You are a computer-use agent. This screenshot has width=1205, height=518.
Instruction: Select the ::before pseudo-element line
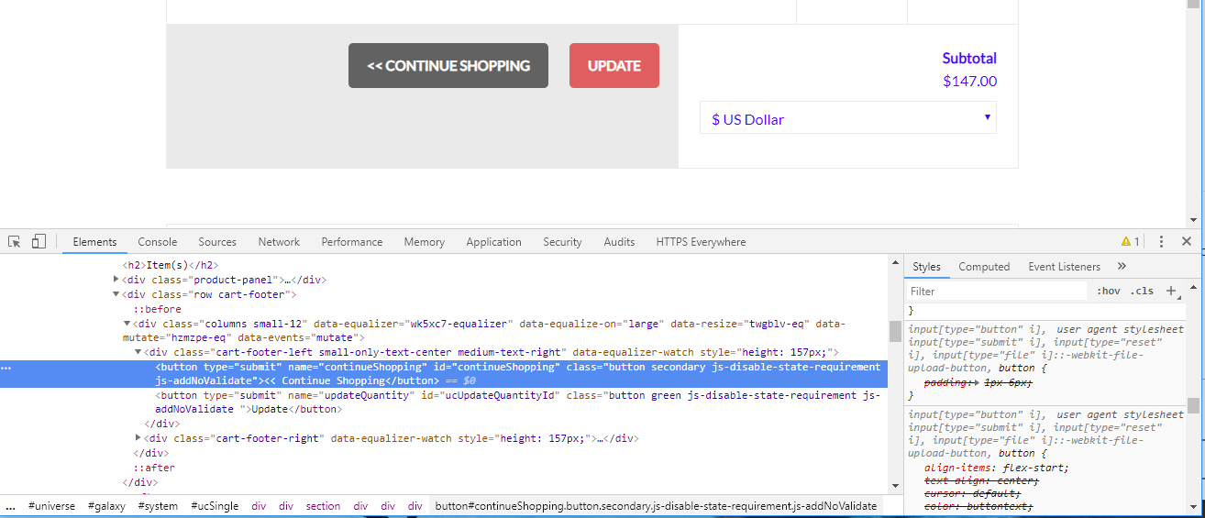click(x=157, y=309)
